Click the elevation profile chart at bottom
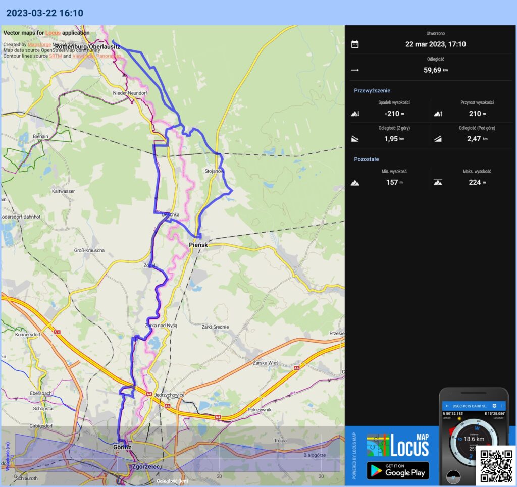Screen dimensions: 517x487 (x=172, y=453)
